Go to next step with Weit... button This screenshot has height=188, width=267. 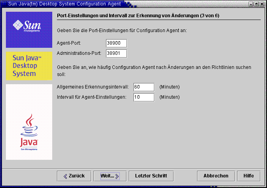110,176
